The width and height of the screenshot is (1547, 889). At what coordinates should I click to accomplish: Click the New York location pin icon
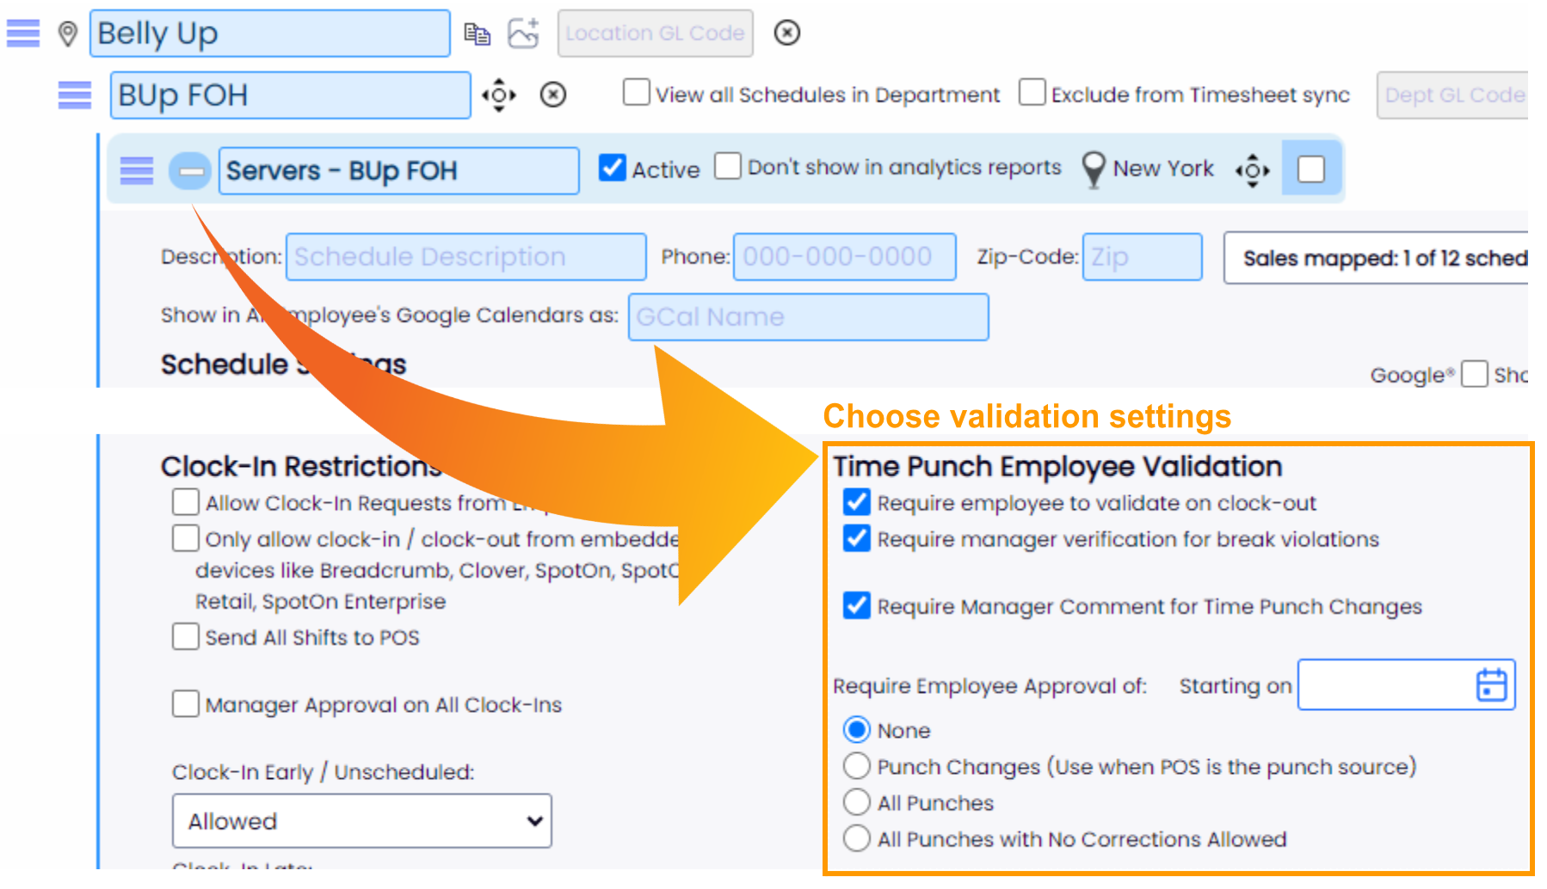1093,169
